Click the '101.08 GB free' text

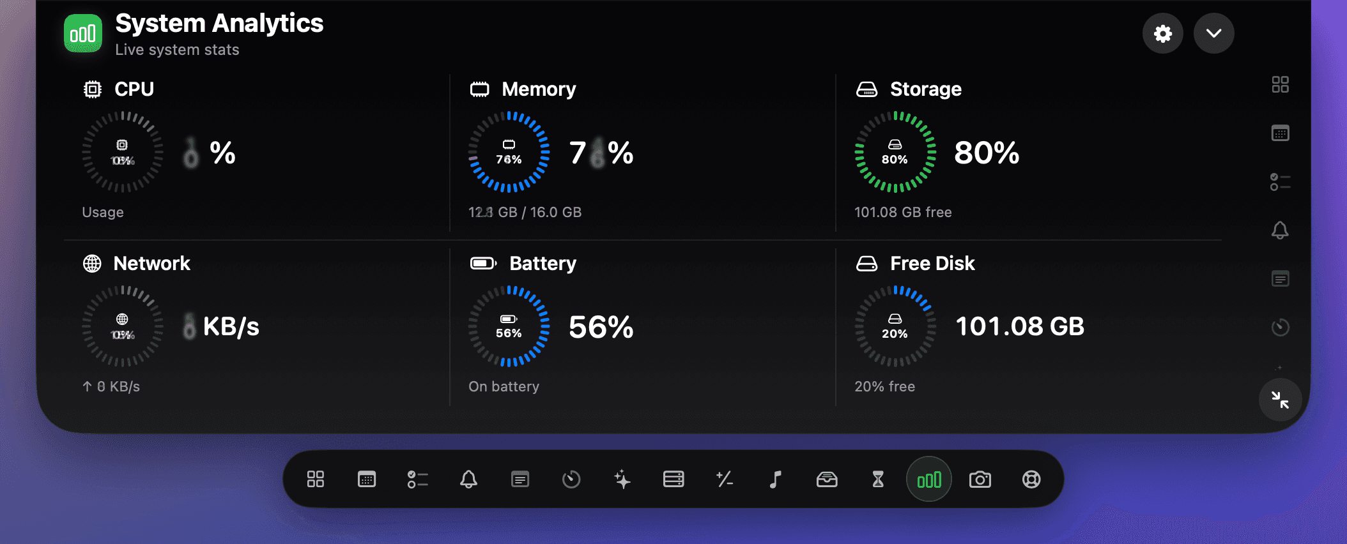click(903, 212)
